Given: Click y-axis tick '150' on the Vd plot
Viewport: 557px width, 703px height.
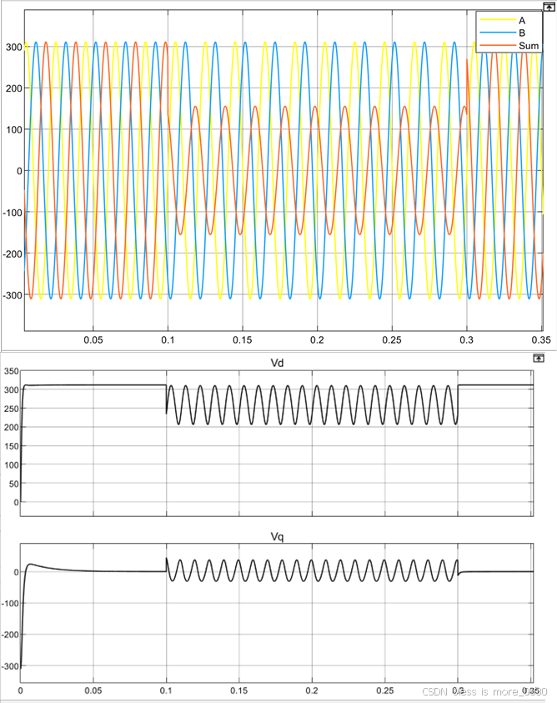Looking at the screenshot, I should [11, 446].
